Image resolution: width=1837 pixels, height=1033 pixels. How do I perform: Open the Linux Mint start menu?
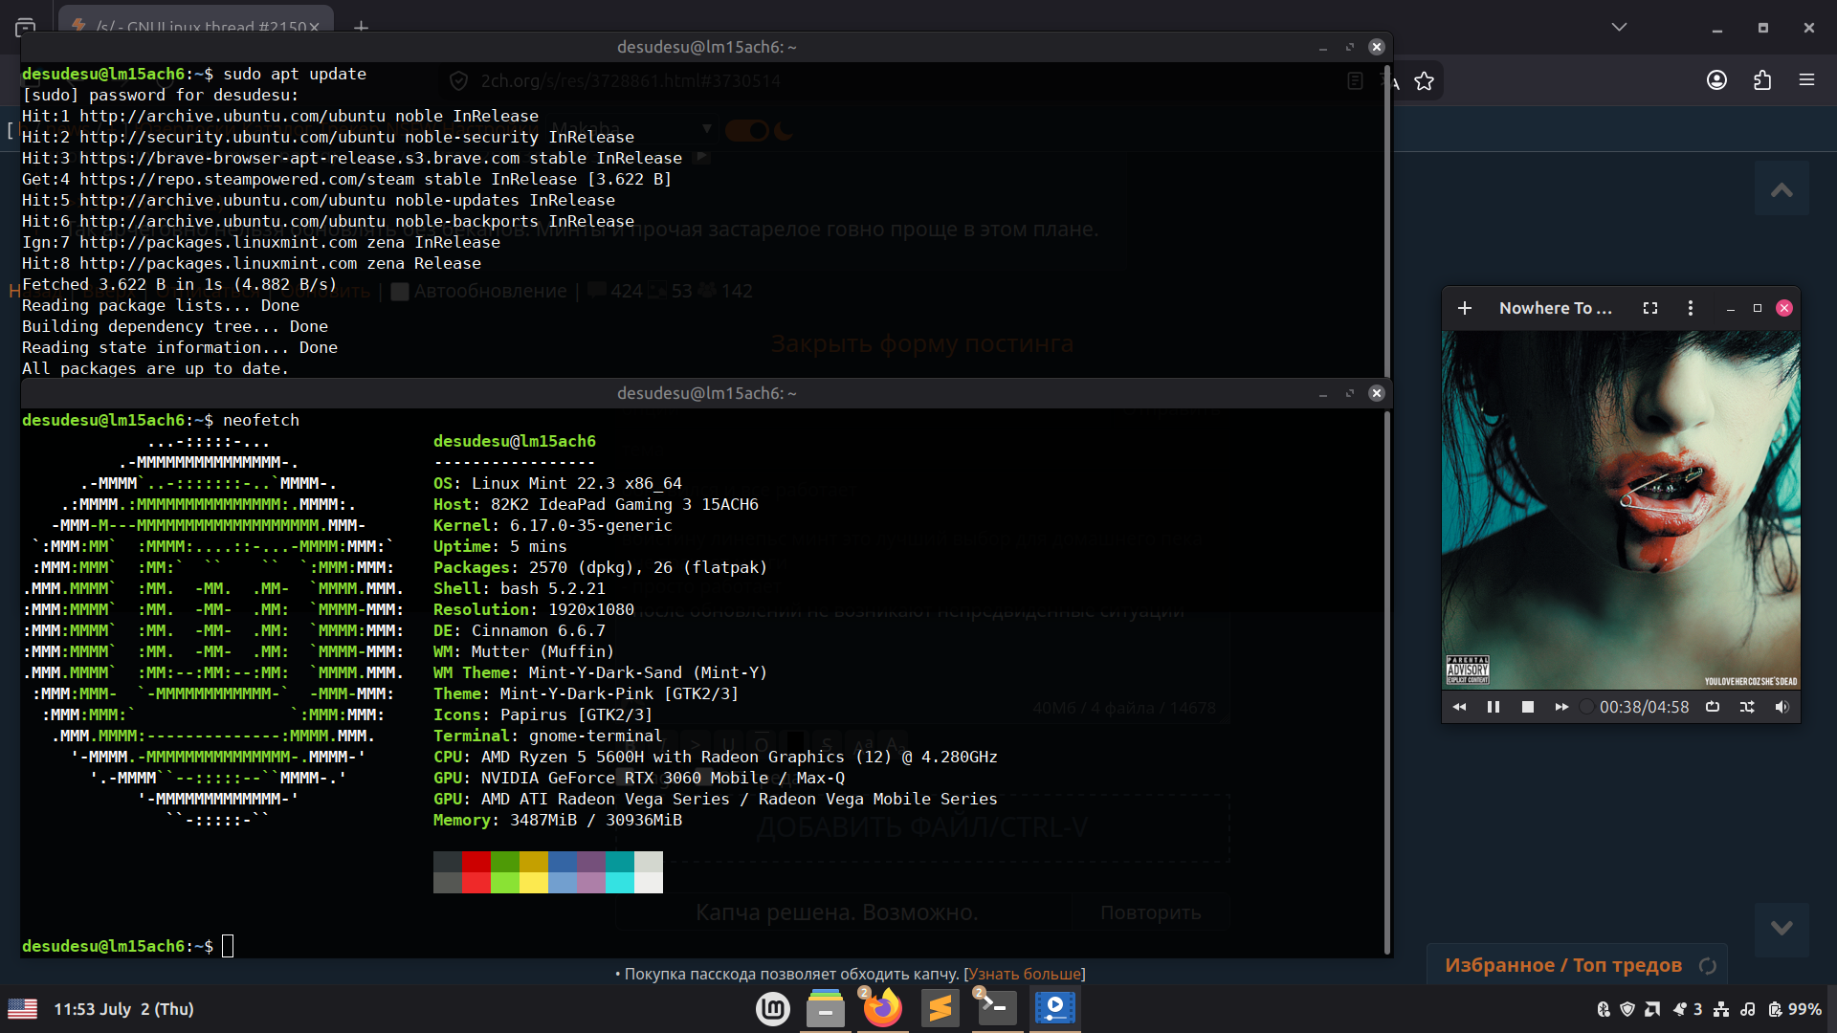click(x=773, y=1008)
